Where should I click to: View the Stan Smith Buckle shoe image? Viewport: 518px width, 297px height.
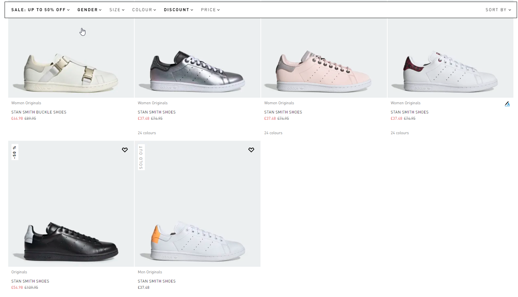click(71, 58)
